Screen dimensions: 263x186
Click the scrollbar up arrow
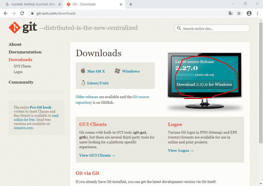(x=261, y=20)
